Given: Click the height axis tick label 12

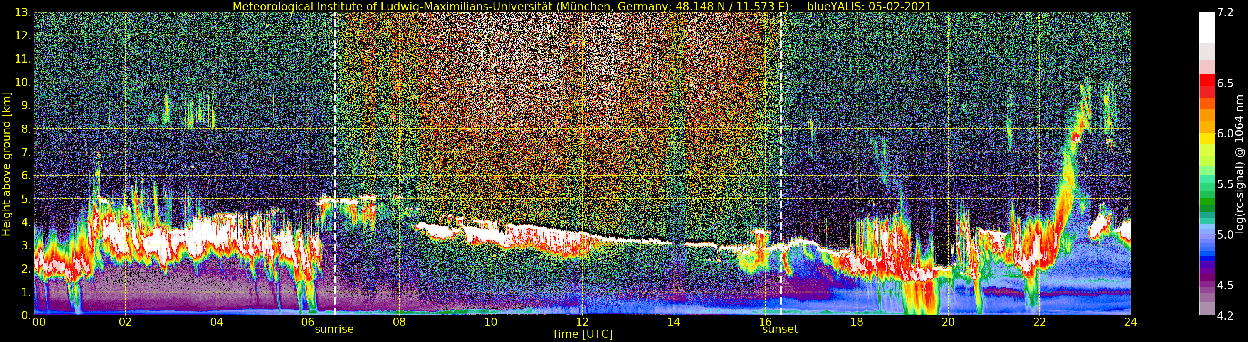Looking at the screenshot, I should (24, 36).
